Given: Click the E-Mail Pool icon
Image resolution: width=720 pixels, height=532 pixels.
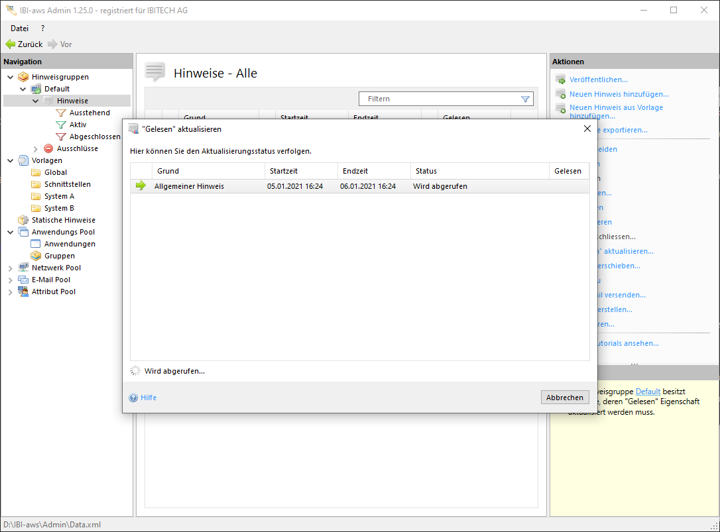Looking at the screenshot, I should (x=23, y=280).
